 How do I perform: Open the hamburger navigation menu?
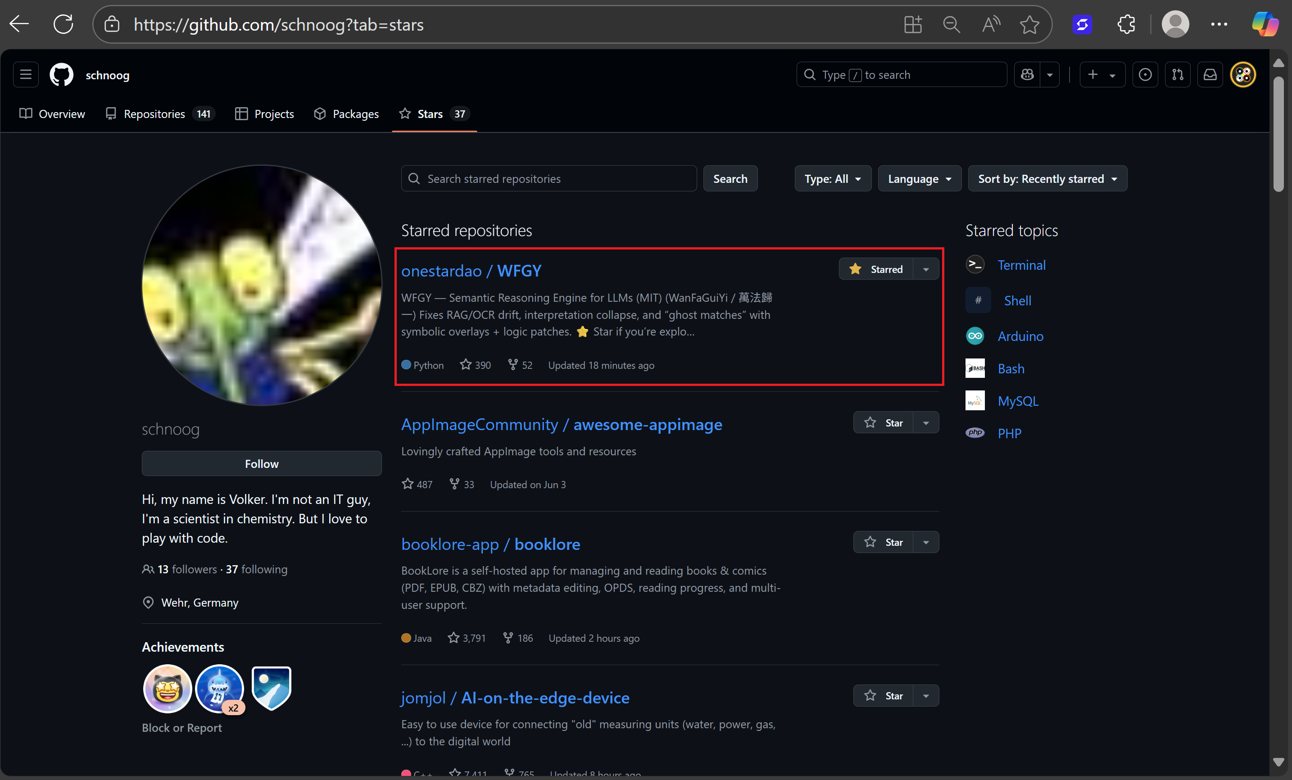(26, 75)
